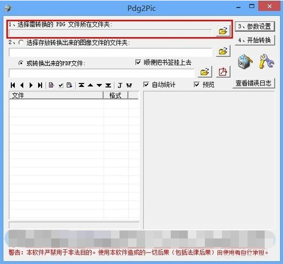This screenshot has height=264, width=284.
Task: Click the W toolbar icon
Action: click(x=129, y=85)
